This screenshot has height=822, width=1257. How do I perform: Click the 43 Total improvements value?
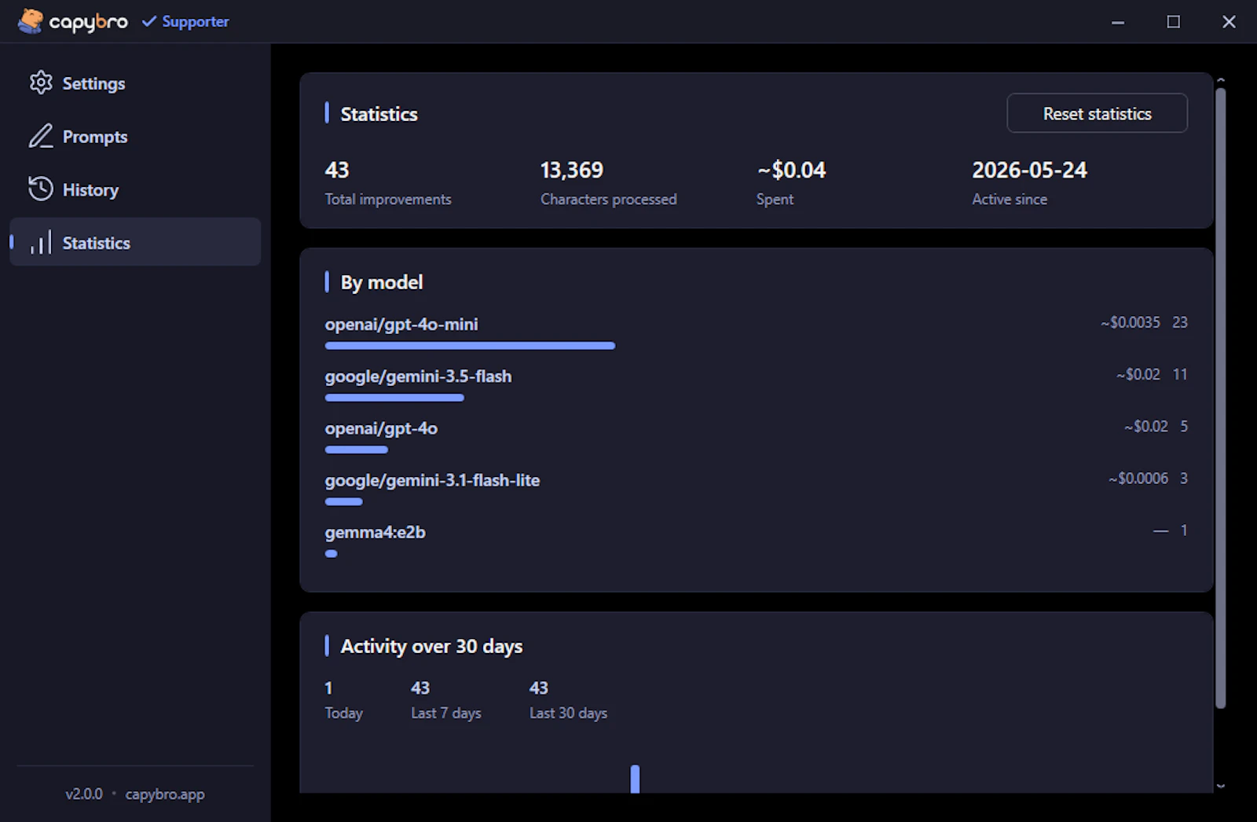(x=337, y=170)
